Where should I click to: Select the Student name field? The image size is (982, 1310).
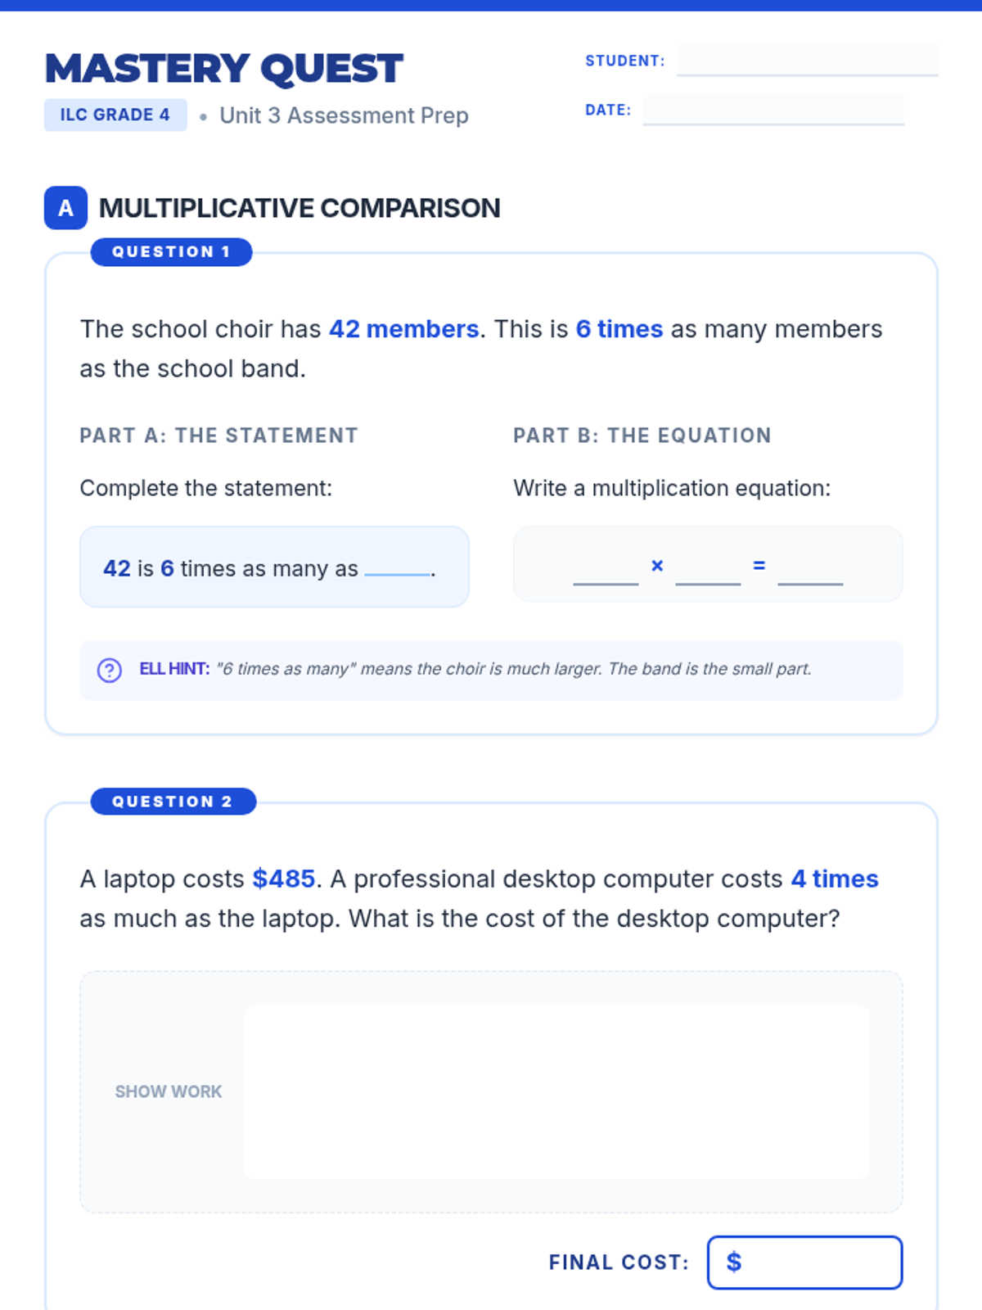(x=808, y=61)
